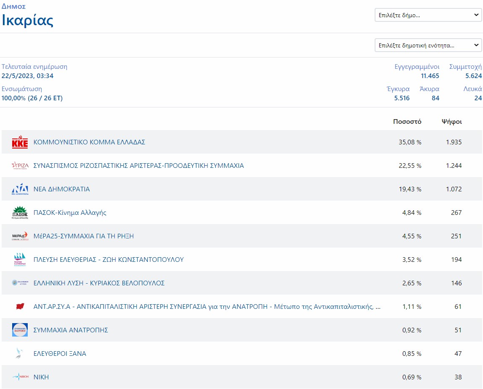The height and width of the screenshot is (389, 483).
Task: Click the Ενσωμάτωση label
Action: coord(21,89)
